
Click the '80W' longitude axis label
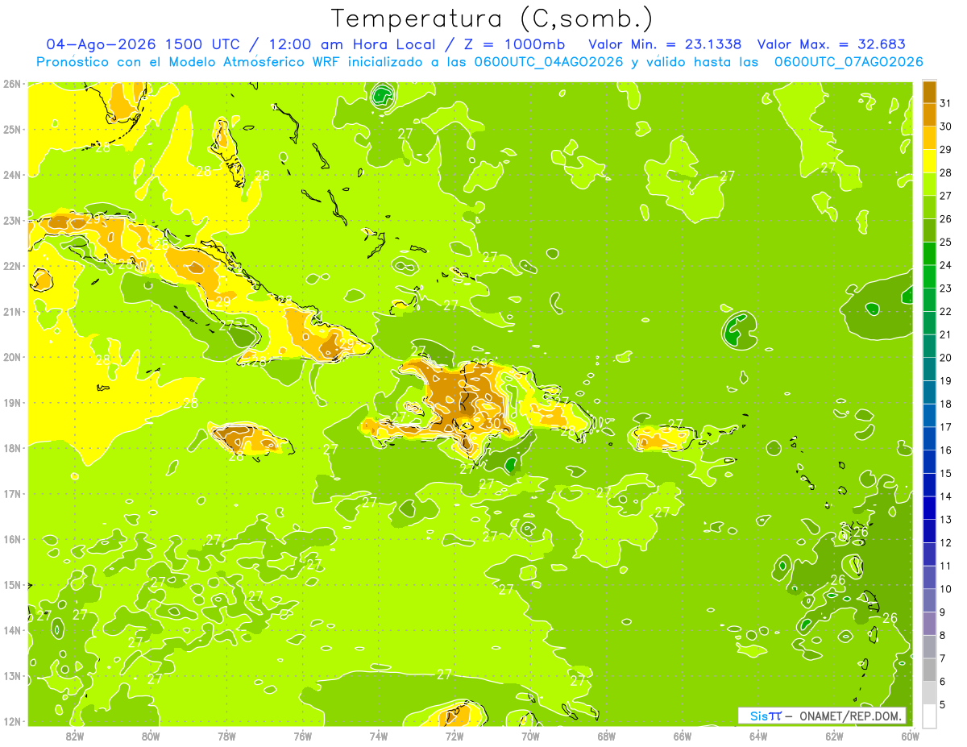151,736
